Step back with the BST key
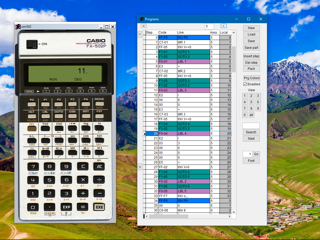This screenshot has height=240, width=320. pos(86,116)
